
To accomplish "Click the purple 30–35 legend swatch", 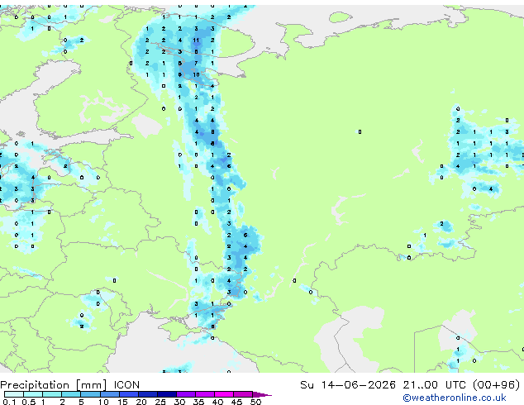I will click(x=185, y=394).
